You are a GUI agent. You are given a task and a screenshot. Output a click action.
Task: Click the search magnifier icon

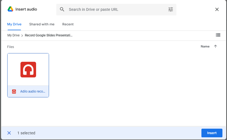click(x=62, y=9)
